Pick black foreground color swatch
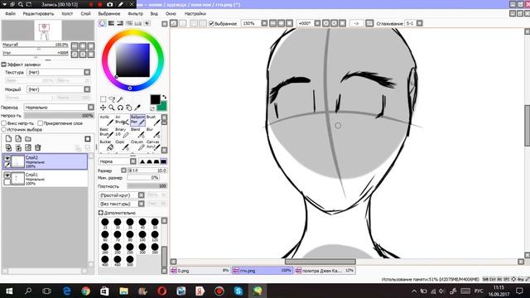The height and width of the screenshot is (298, 530). [155, 99]
